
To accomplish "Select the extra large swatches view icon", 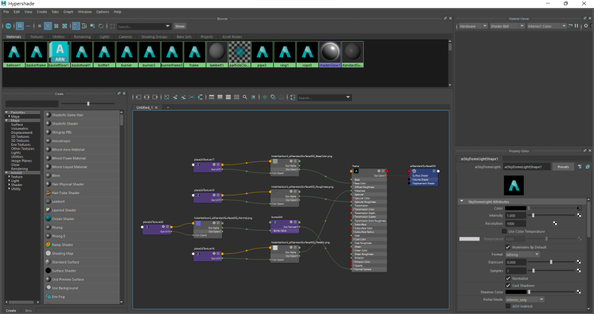I will coord(65,26).
